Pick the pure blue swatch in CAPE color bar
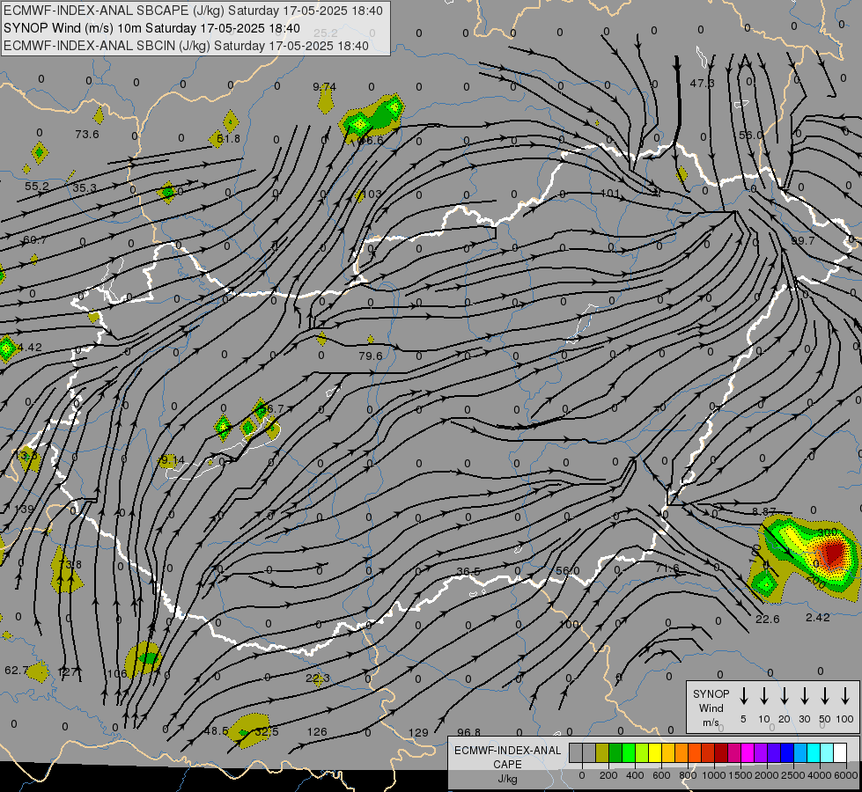 click(786, 753)
